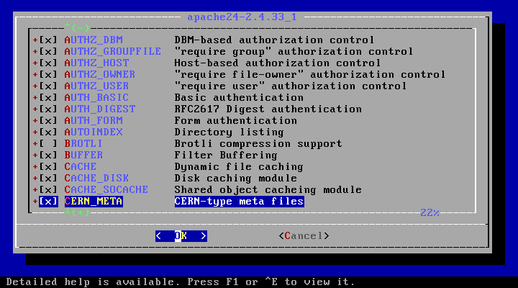Image resolution: width=518 pixels, height=288 pixels.
Task: Toggle the AUTHZ_DBM checkbox
Action: (x=48, y=40)
